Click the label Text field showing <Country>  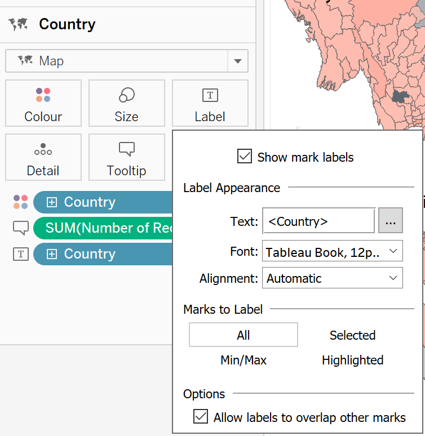tap(318, 221)
